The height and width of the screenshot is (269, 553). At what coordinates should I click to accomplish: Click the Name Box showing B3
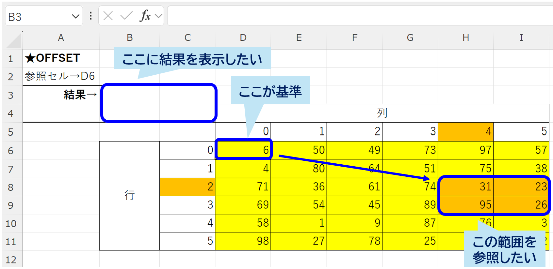[x=36, y=16]
